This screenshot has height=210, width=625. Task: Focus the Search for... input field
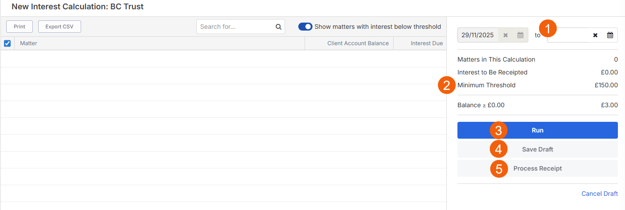[235, 27]
